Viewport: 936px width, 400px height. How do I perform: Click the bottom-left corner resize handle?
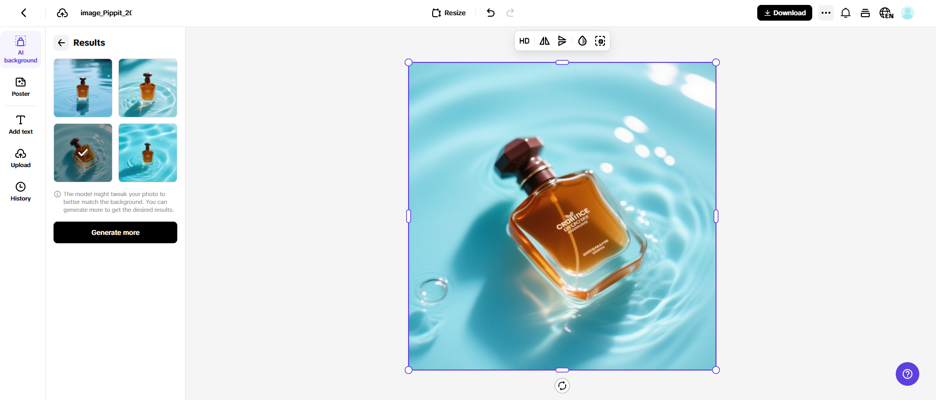tap(409, 370)
